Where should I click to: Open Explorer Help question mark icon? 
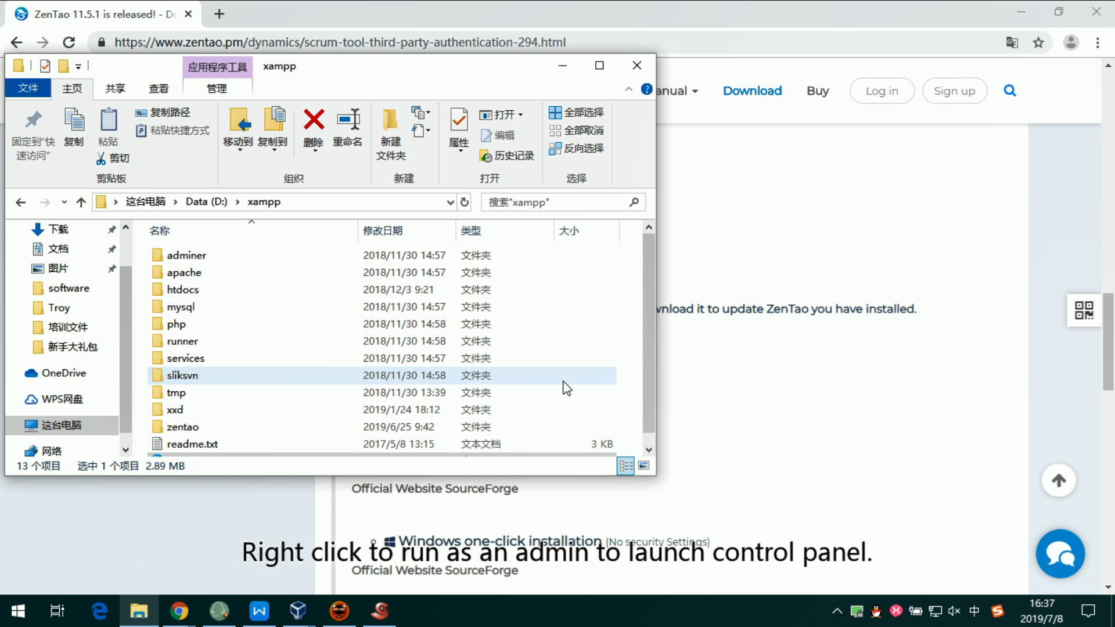646,89
